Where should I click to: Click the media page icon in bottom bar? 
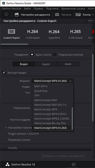pyautogui.click(x=74, y=165)
